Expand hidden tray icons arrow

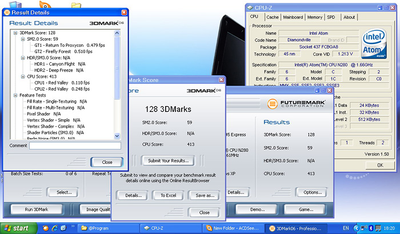tap(356, 228)
